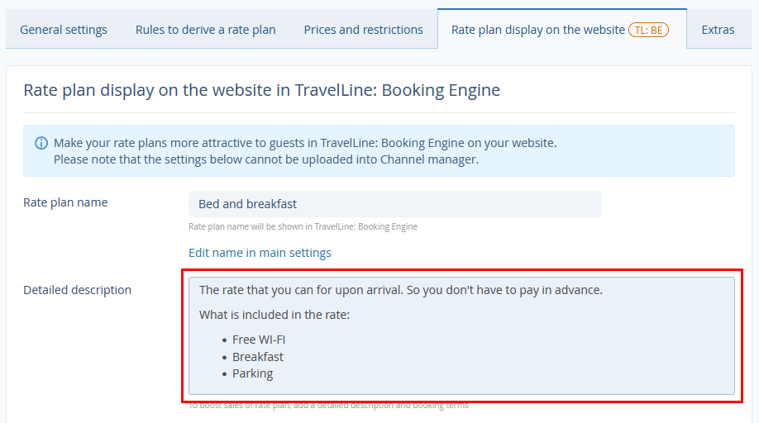
Task: Go to the Prices and restrictions tab
Action: pos(363,30)
